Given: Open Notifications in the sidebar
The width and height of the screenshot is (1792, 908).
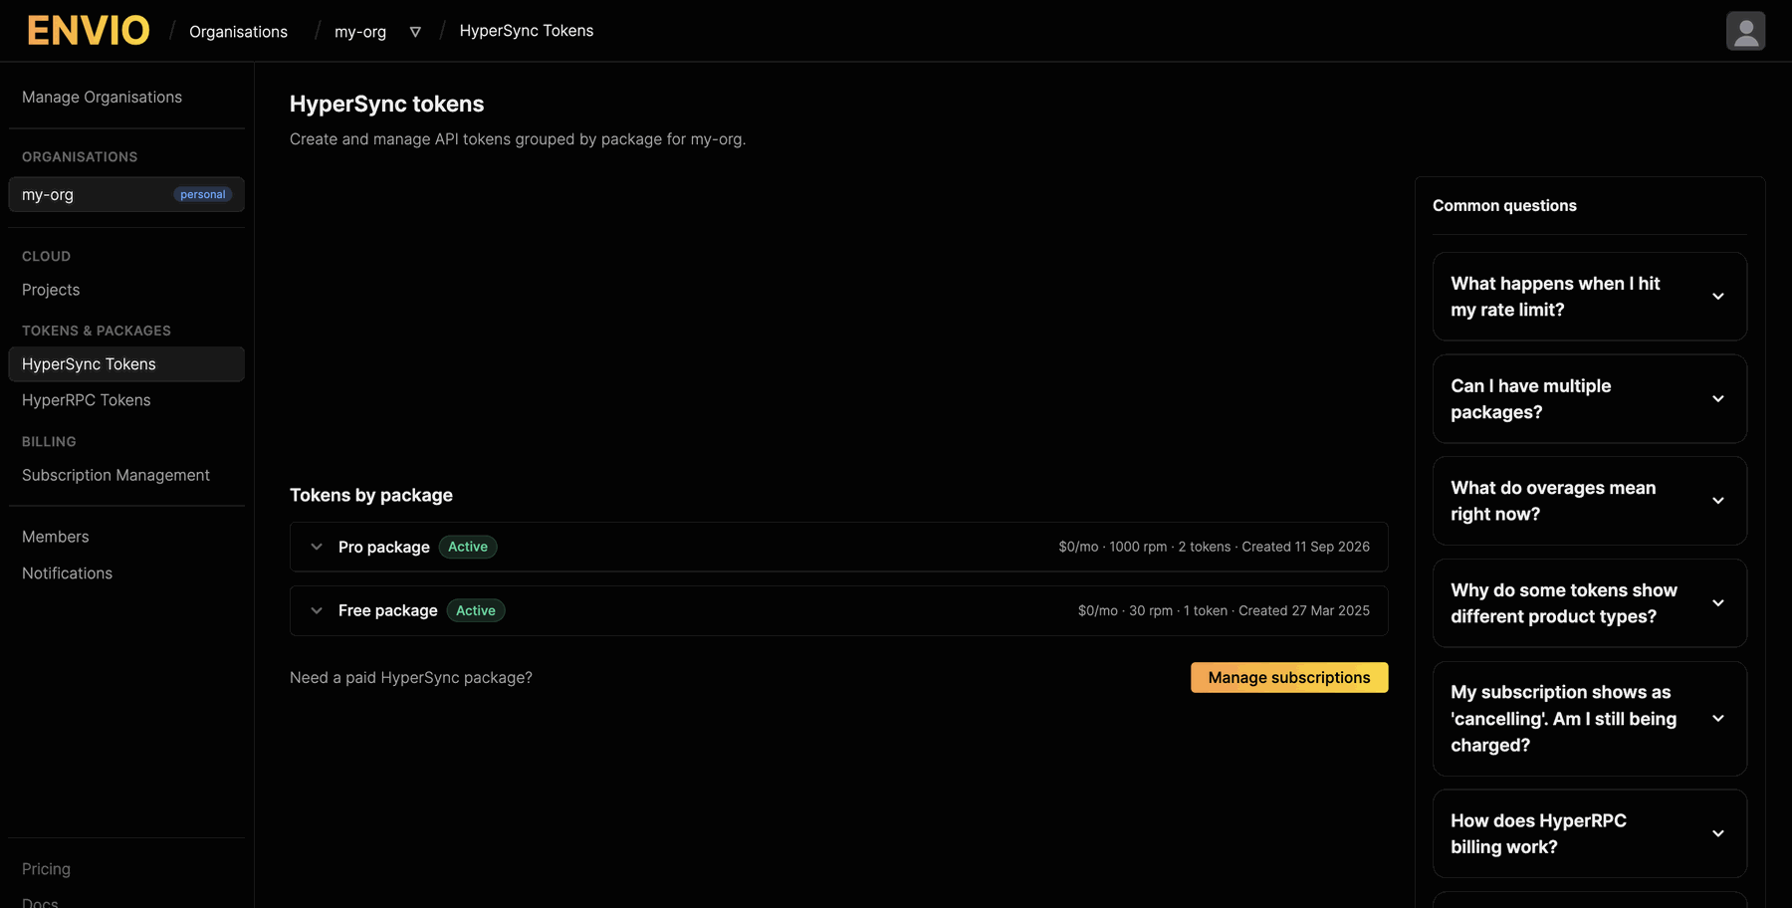Looking at the screenshot, I should point(67,573).
